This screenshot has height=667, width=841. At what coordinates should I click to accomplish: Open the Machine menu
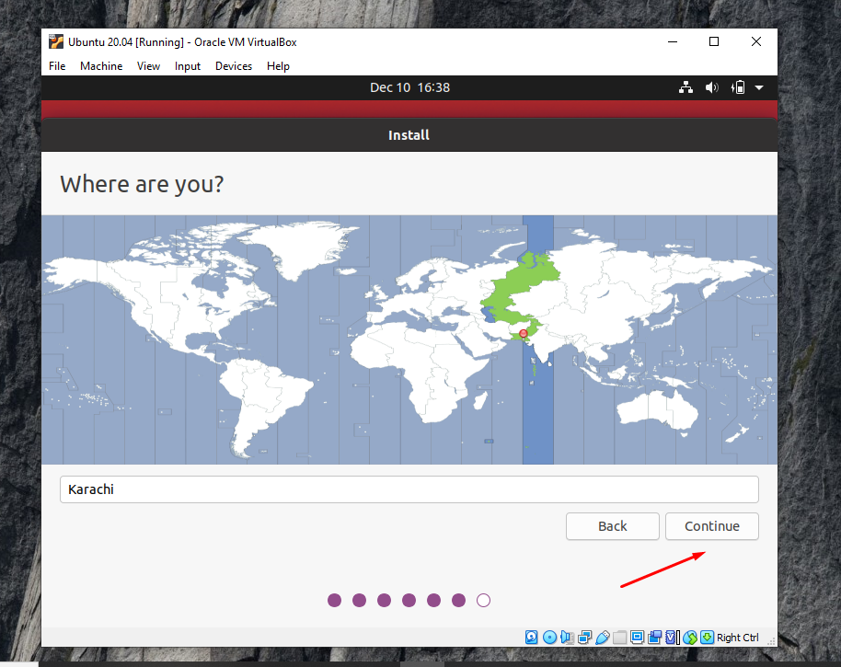tap(101, 66)
